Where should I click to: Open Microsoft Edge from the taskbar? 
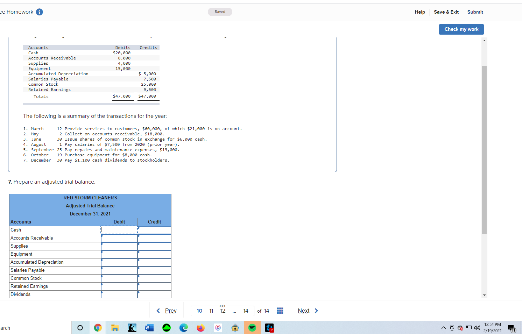183,328
